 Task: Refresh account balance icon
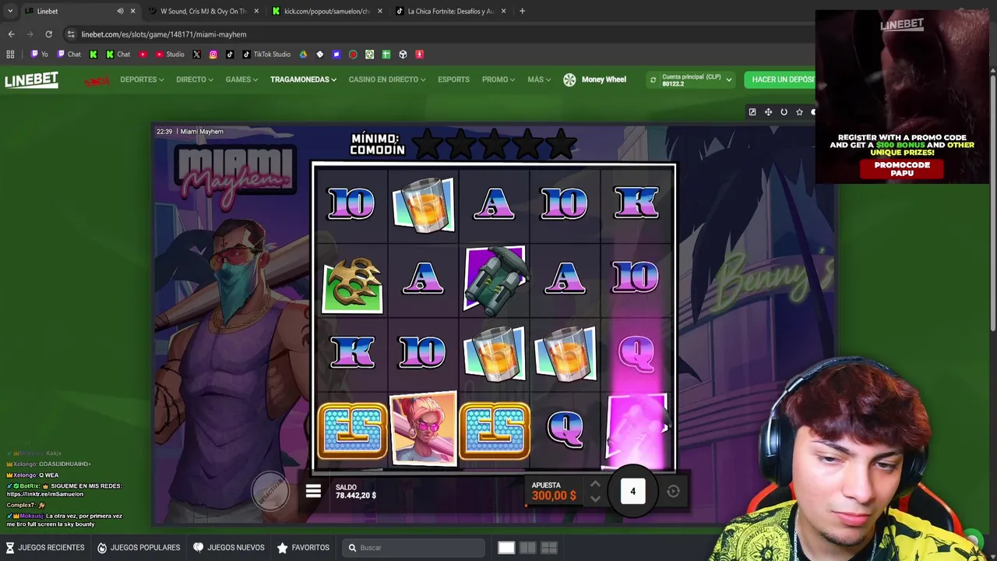653,79
